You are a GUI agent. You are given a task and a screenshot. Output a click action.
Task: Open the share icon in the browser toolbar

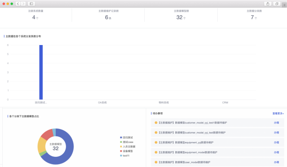click(268, 4)
